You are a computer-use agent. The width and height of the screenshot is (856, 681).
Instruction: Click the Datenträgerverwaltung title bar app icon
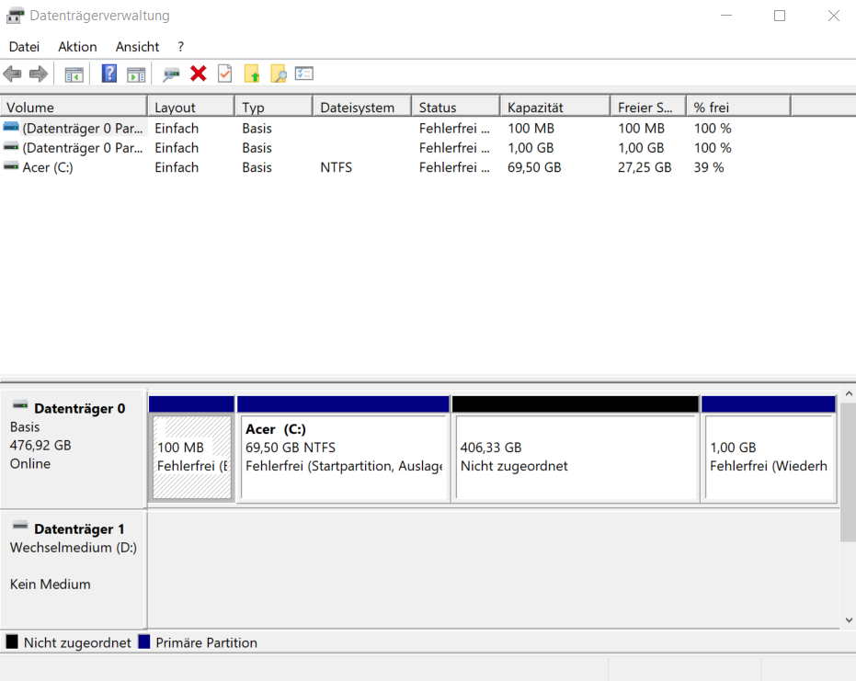click(15, 16)
